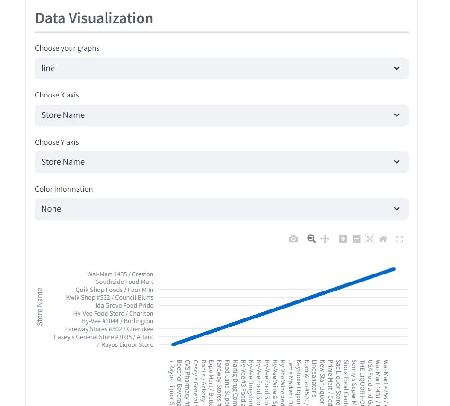Screen dimensions: 450x406
Task: Click the Zoom out minus icon
Action: coord(356,238)
